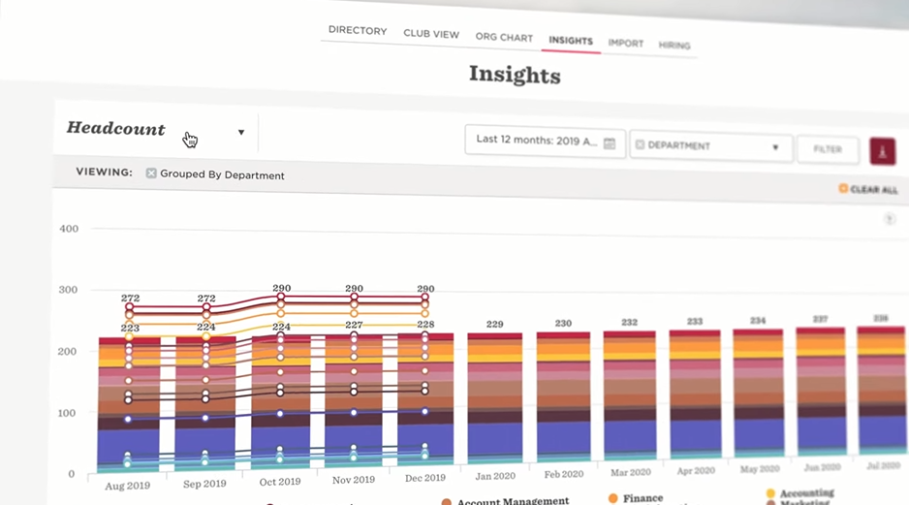
Task: Open the Department grouping dropdown
Action: point(710,146)
